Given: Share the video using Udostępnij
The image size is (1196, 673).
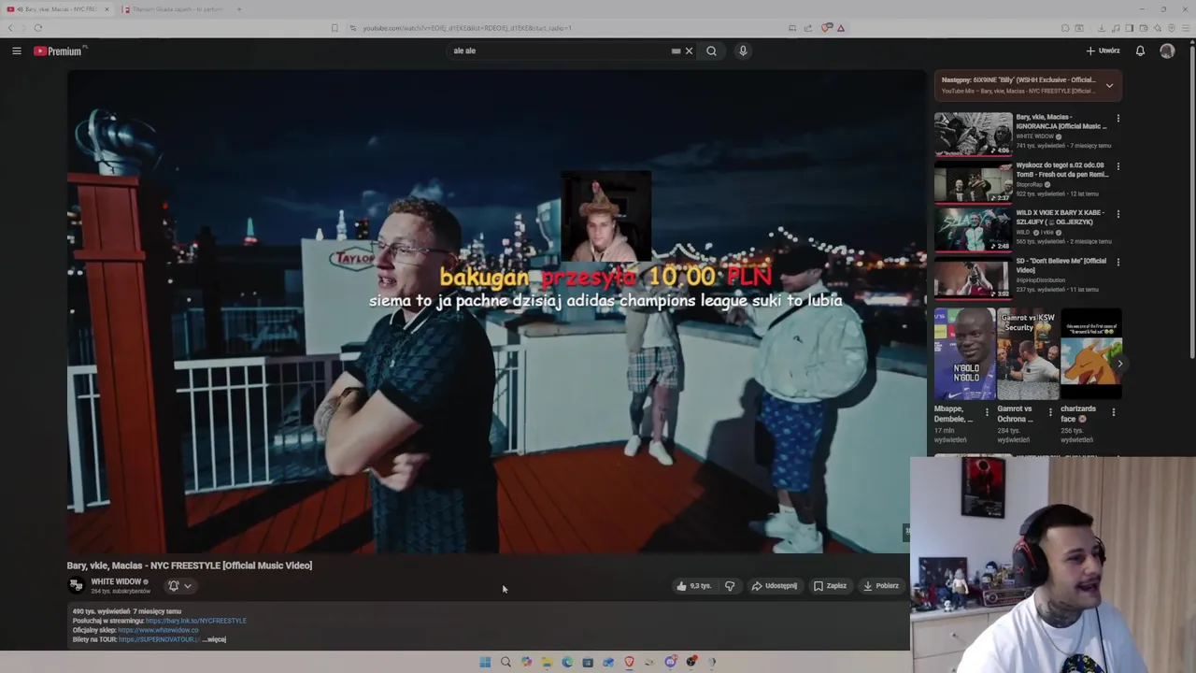Looking at the screenshot, I should (x=775, y=586).
